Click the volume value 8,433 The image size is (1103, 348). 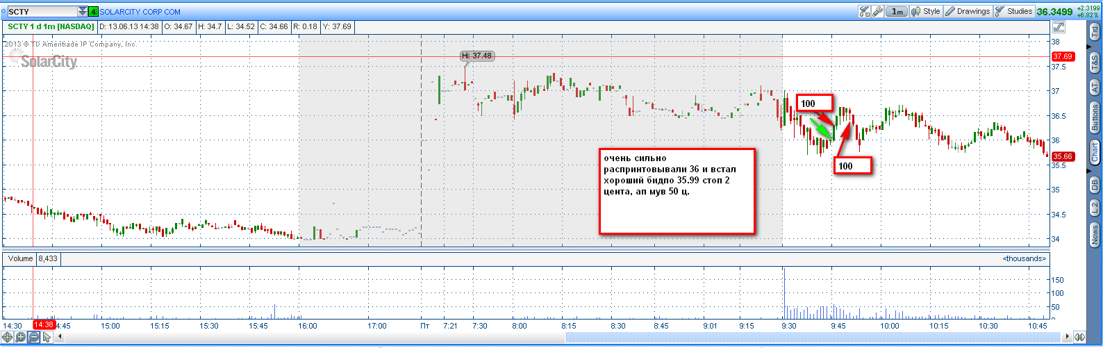[x=48, y=258]
